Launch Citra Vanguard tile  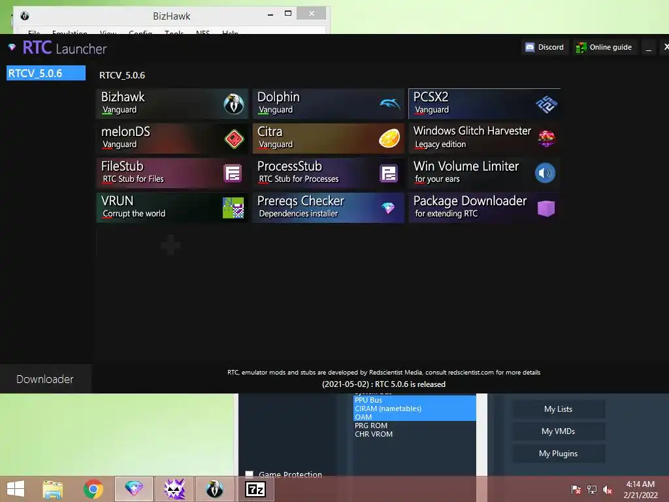328,139
